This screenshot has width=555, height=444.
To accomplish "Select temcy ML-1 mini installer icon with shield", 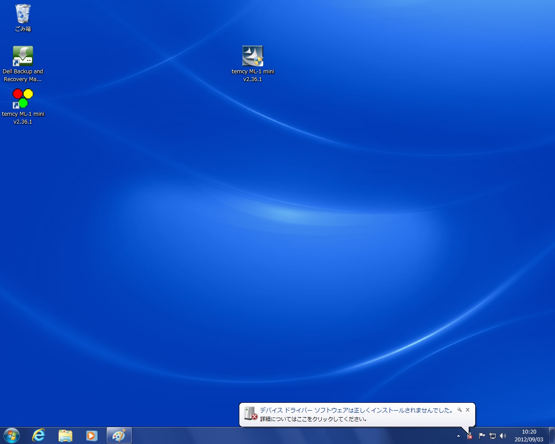I will click(x=253, y=64).
